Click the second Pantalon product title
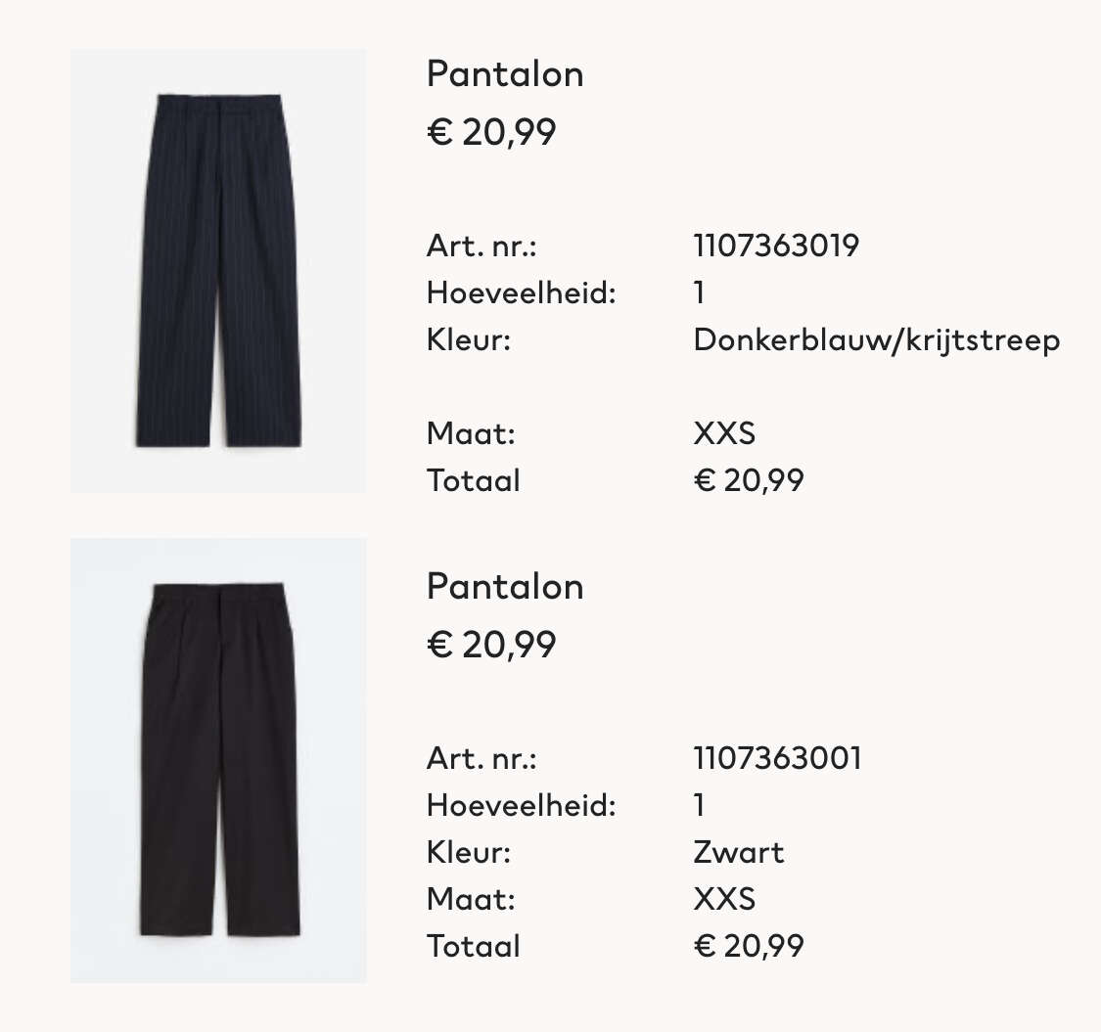This screenshot has width=1101, height=1032. [x=505, y=587]
